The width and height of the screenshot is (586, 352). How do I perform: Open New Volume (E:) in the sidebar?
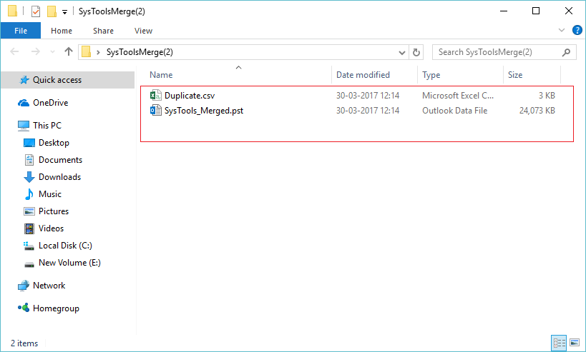[69, 263]
